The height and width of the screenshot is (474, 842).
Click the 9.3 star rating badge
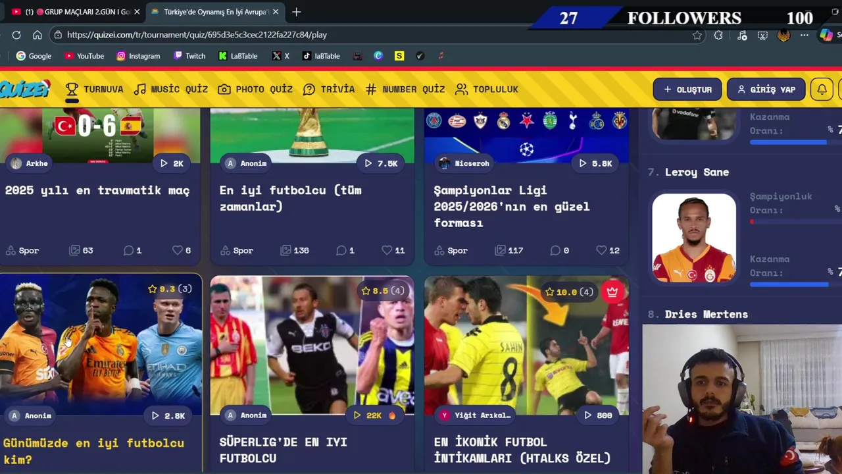[170, 289]
